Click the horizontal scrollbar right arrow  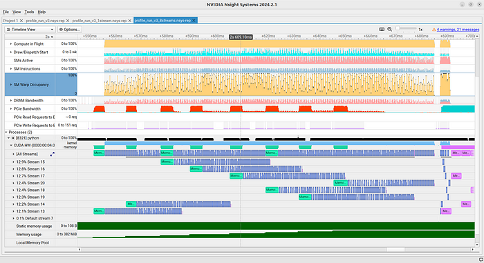point(472,249)
